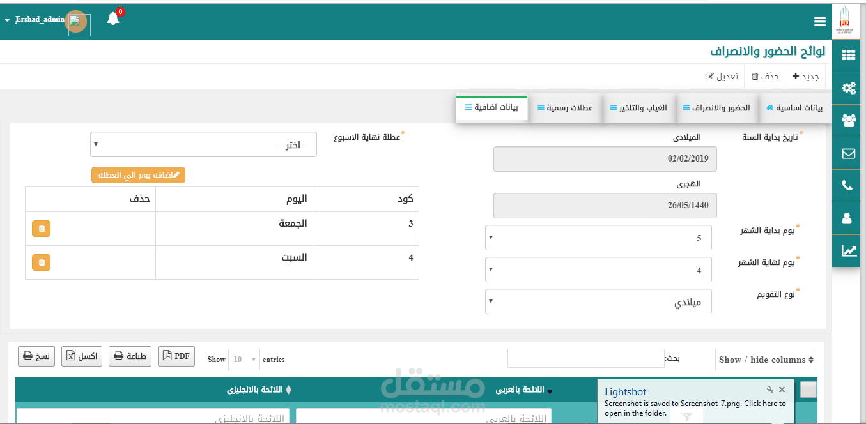
Task: Click اضافة يوم الى العطلة button
Action: [x=138, y=175]
